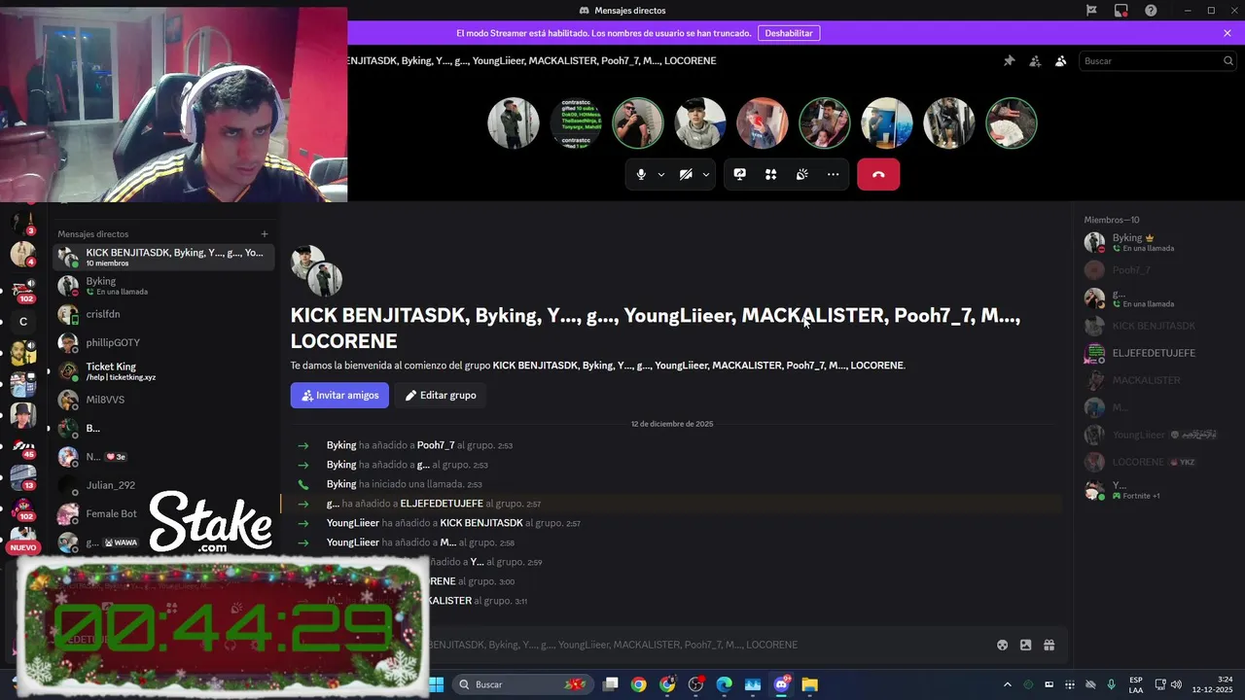The width and height of the screenshot is (1245, 700).
Task: Click the server icon labeled C
Action: click(23, 321)
